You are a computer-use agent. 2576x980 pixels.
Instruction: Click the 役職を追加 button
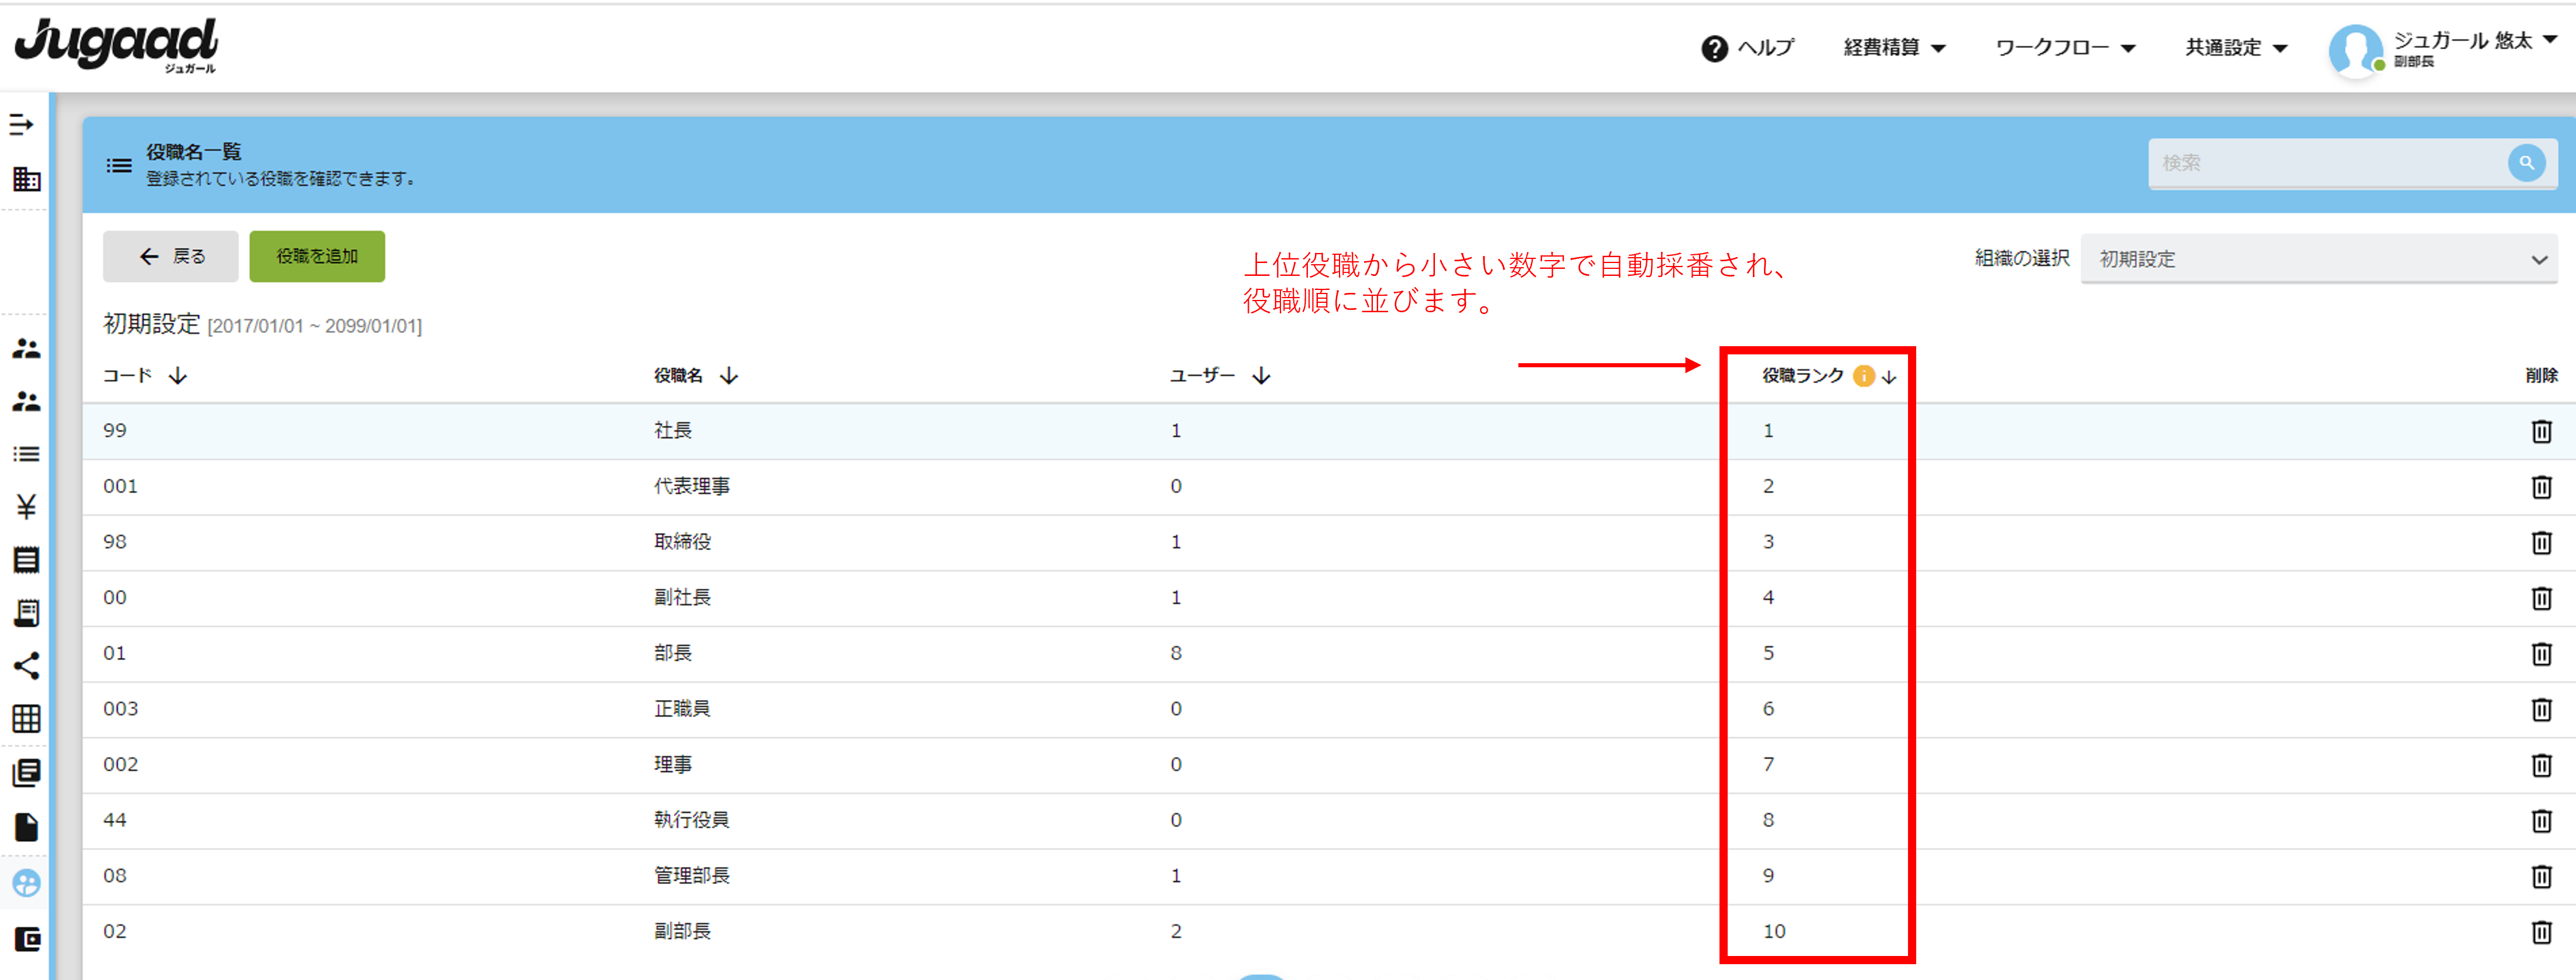pos(317,256)
